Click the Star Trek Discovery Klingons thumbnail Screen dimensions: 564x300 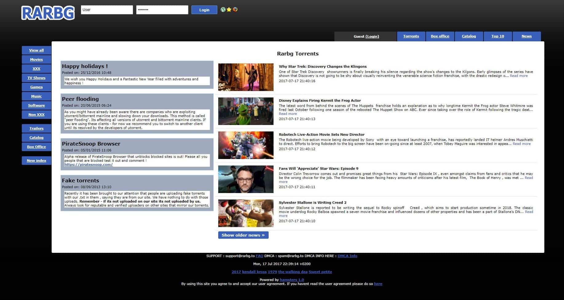[246, 77]
